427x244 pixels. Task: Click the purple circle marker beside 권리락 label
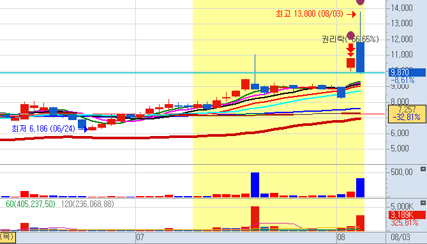(351, 35)
